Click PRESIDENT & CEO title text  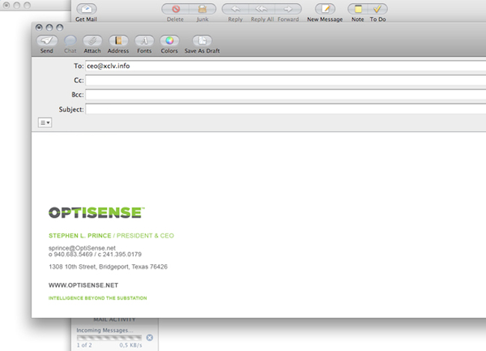tap(145, 236)
